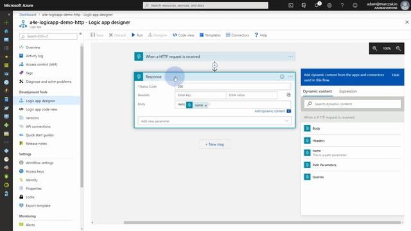Open the feedback smiley icon
Screen dimensions: 411x231
tap(355, 5)
